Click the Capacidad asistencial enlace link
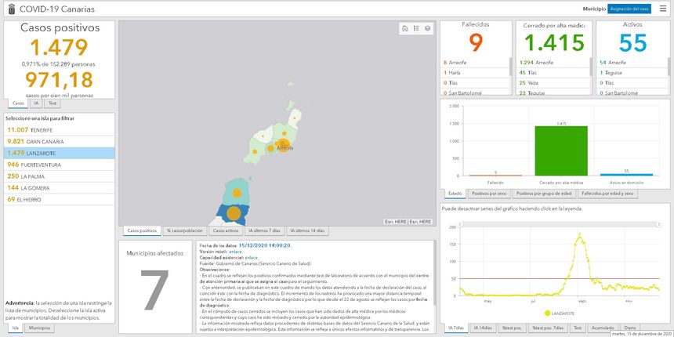Viewport: 674px width, 337px height. (x=251, y=257)
